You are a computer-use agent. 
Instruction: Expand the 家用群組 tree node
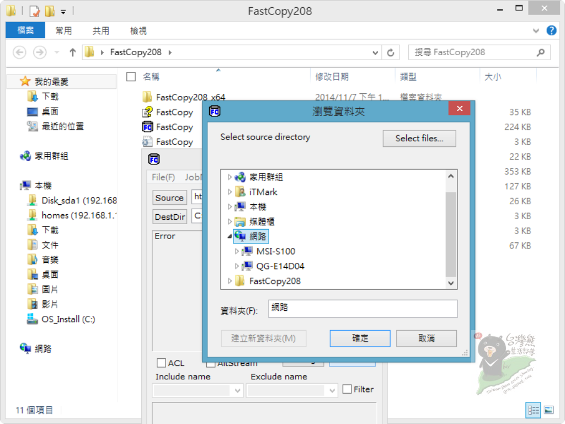230,177
